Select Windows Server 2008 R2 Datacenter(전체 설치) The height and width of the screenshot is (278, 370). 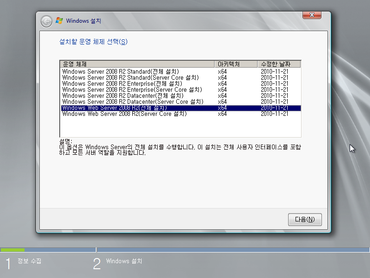pyautogui.click(x=181, y=96)
